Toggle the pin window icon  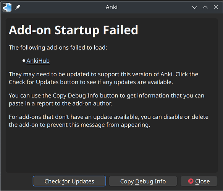point(18,7)
